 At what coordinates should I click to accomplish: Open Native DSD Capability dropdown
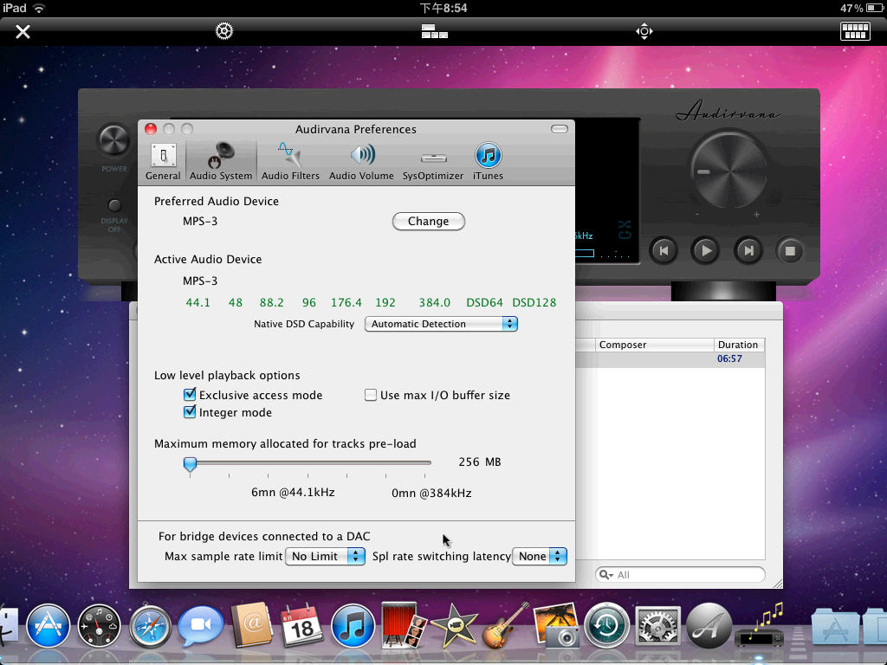click(441, 324)
